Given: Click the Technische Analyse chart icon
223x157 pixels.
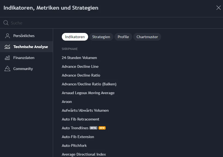Looking at the screenshot, I should pyautogui.click(x=7, y=47).
